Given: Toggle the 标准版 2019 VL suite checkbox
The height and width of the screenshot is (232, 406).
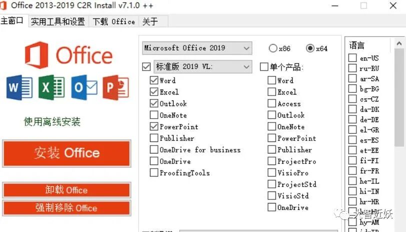Looking at the screenshot, I should click(x=146, y=67).
